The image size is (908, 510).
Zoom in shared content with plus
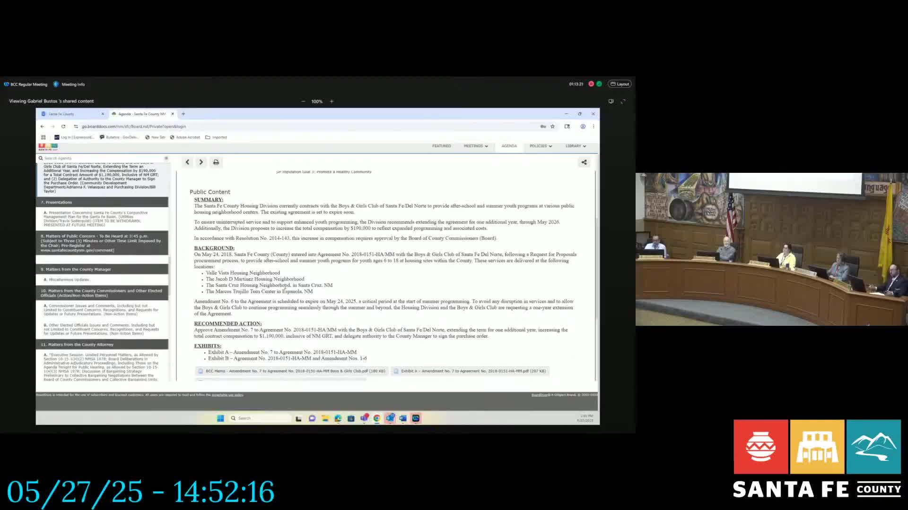coord(332,101)
